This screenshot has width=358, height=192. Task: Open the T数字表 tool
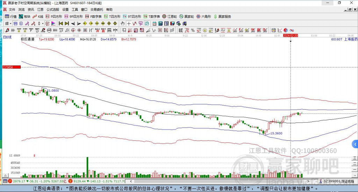[x=152, y=16]
